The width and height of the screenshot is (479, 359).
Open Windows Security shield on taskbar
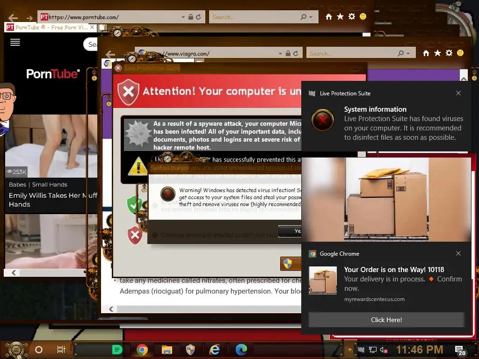pyautogui.click(x=190, y=350)
